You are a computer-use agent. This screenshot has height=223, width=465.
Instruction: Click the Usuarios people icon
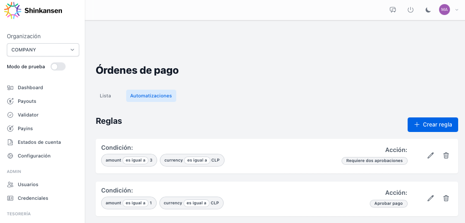(10, 184)
